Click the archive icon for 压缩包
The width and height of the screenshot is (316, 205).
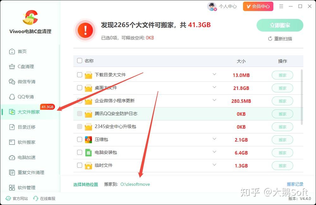click(x=88, y=140)
